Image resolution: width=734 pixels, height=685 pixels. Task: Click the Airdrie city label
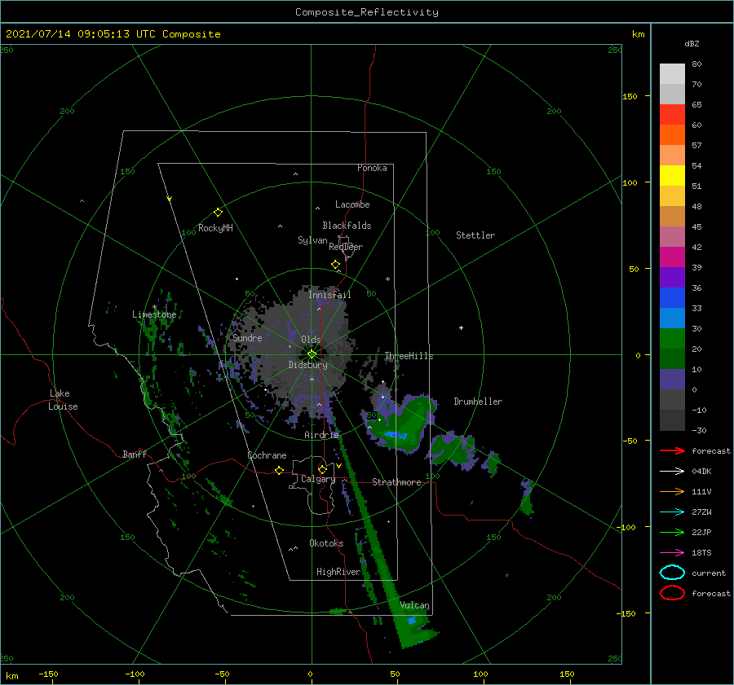coord(321,435)
